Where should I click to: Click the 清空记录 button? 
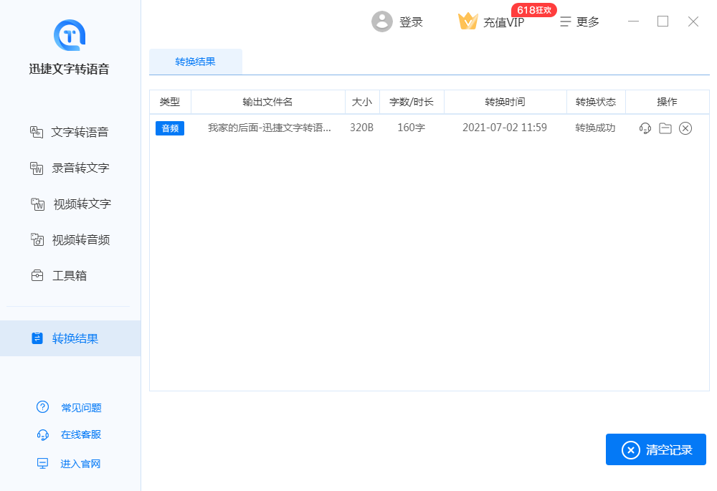point(656,449)
